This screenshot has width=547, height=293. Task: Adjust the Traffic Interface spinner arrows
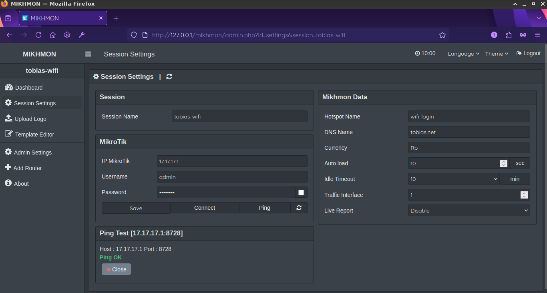coord(524,195)
